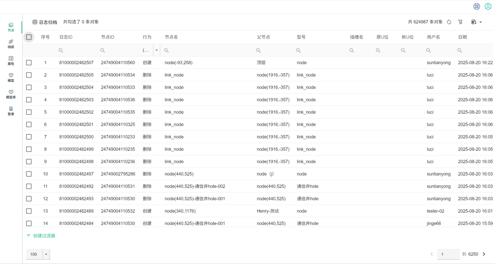Image resolution: width=495 pixels, height=264 pixels.
Task: Sort by the 日志ID column header
Action: [x=66, y=37]
